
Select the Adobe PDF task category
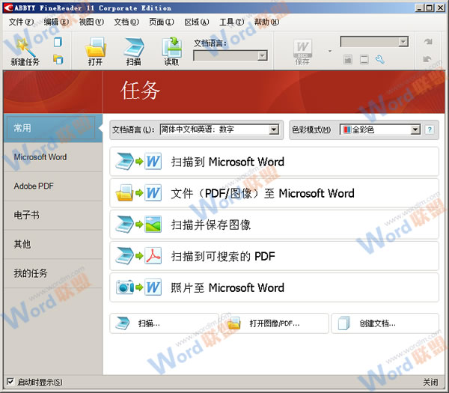pos(53,186)
